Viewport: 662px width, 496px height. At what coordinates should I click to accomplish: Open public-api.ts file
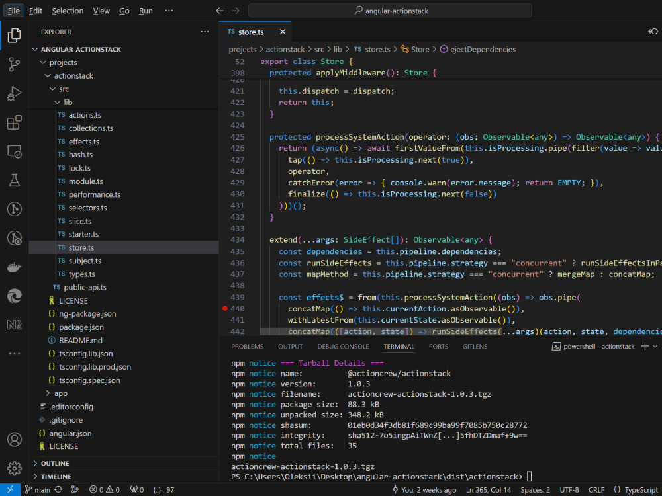[124, 288]
